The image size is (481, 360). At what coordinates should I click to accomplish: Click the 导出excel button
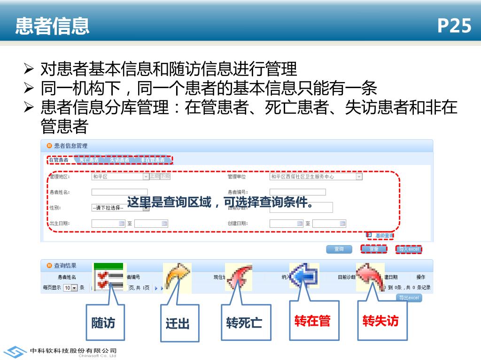click(409, 298)
